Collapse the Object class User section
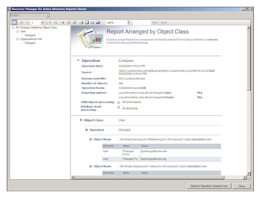This screenshot has width=261, height=198. [x=81, y=120]
